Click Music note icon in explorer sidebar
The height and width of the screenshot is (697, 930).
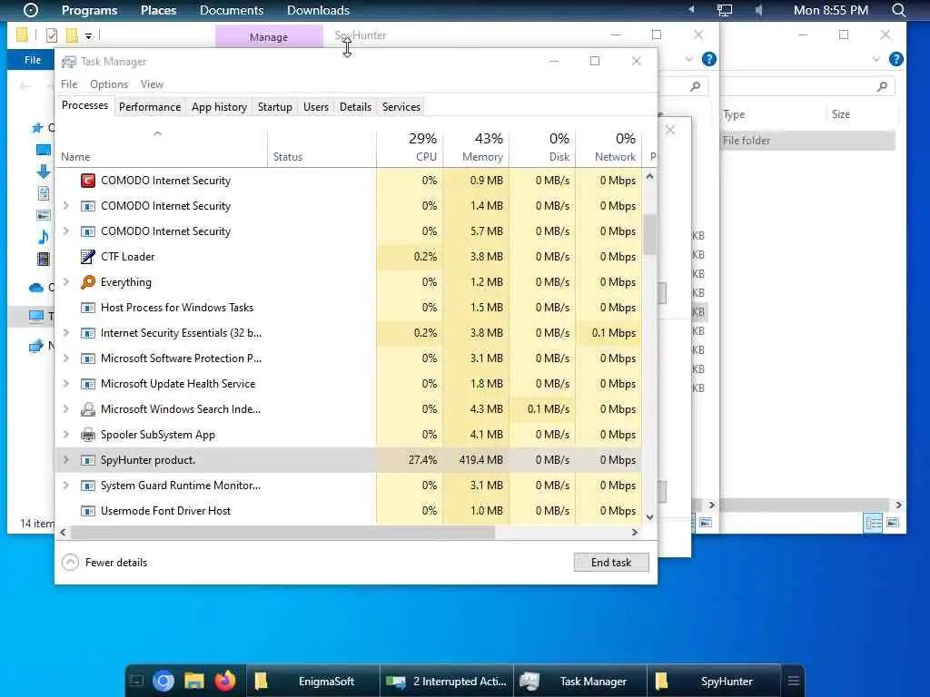click(44, 237)
